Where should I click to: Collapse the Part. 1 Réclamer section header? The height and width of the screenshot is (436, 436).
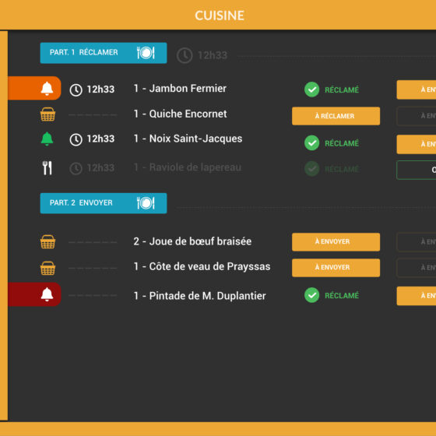(x=104, y=53)
